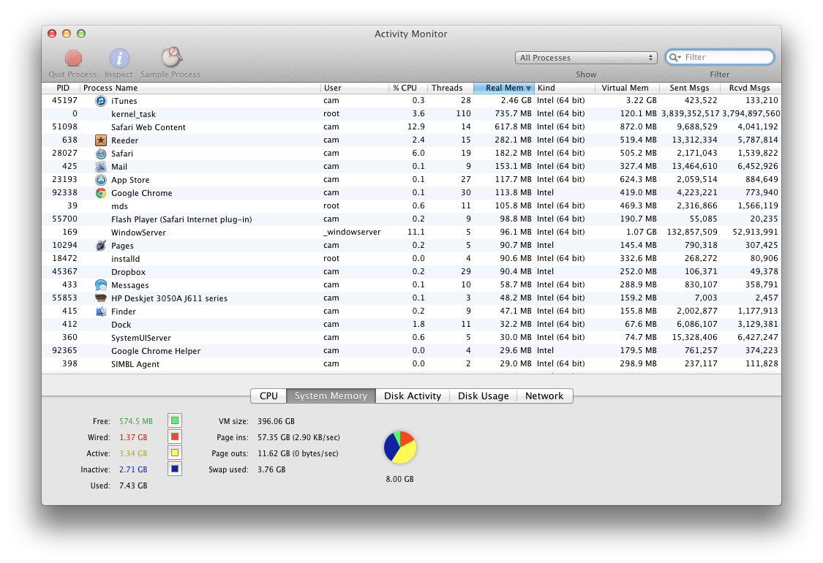Click the _windowserver user cell
The image size is (823, 563).
click(x=352, y=232)
